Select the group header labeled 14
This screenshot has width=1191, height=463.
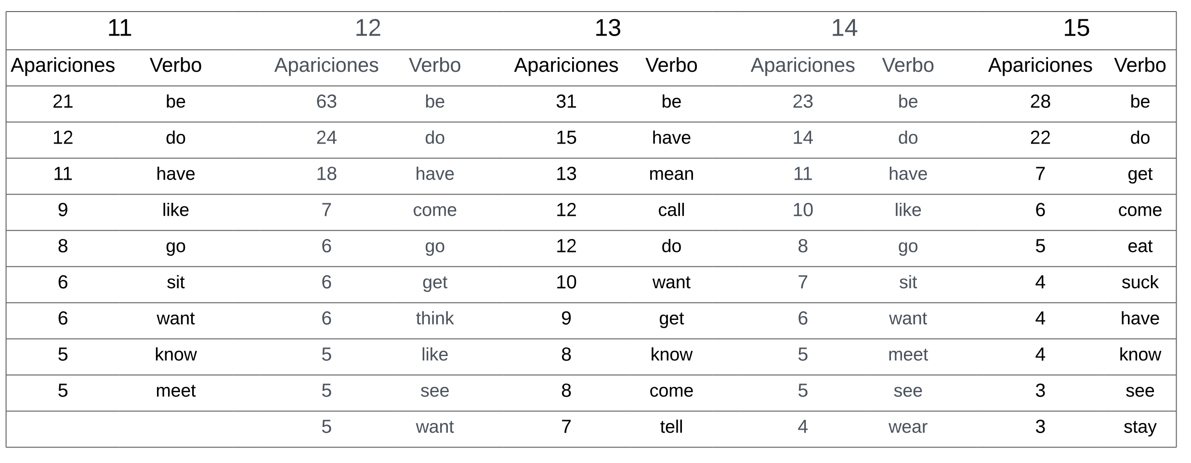844,28
